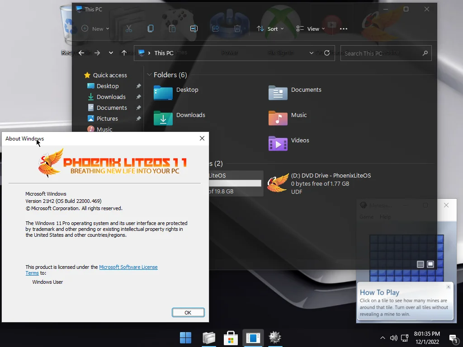Select Pictures in the navigation pane
463x347 pixels.
pos(103,118)
